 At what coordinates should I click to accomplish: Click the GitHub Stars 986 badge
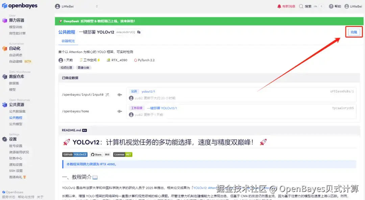click(x=100, y=154)
